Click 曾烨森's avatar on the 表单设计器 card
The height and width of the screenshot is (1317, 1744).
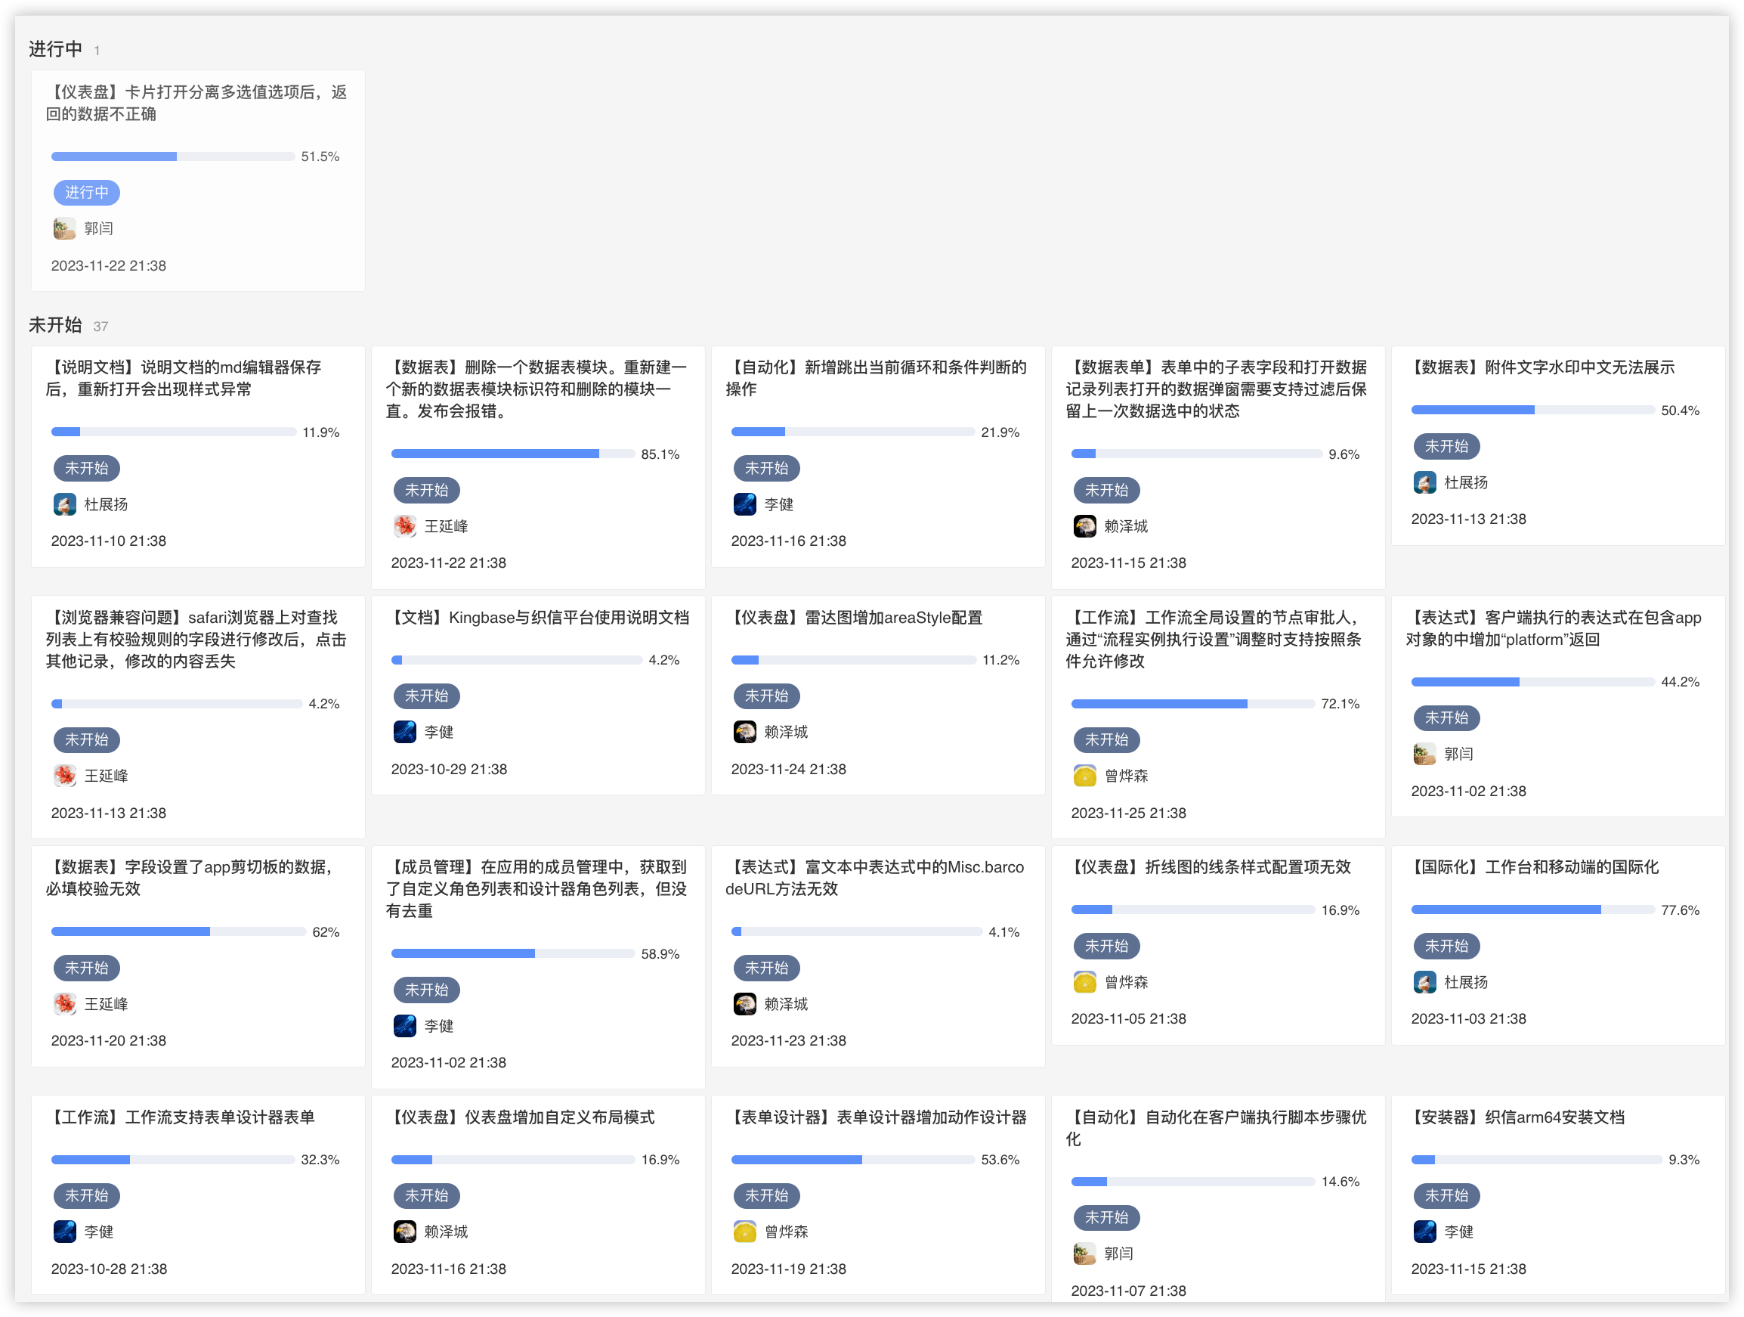(744, 1231)
